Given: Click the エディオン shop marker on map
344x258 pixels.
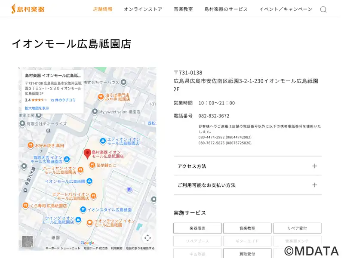Looking at the screenshot, I should click(103, 141).
